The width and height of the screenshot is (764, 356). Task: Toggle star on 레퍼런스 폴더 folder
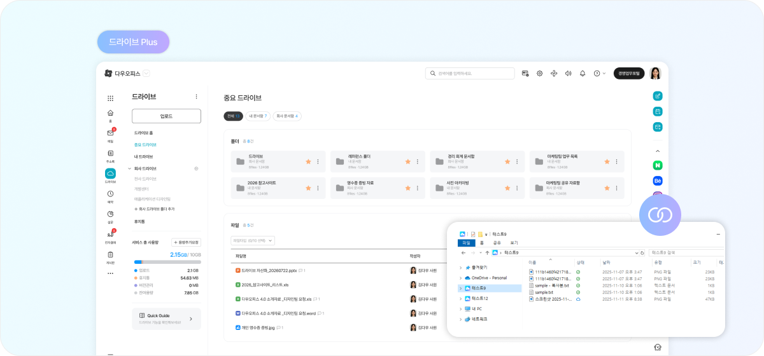pyautogui.click(x=407, y=162)
